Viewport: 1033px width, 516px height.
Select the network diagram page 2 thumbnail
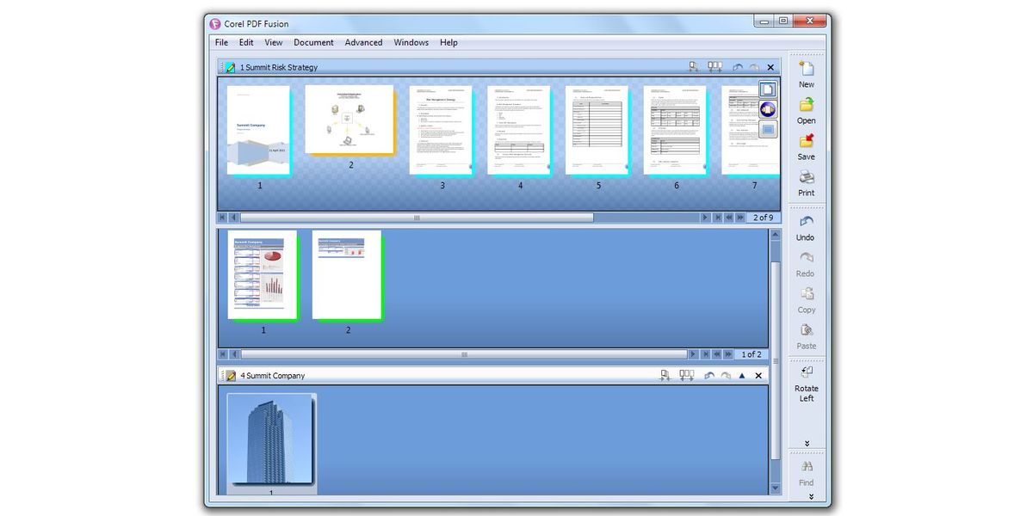(x=350, y=120)
